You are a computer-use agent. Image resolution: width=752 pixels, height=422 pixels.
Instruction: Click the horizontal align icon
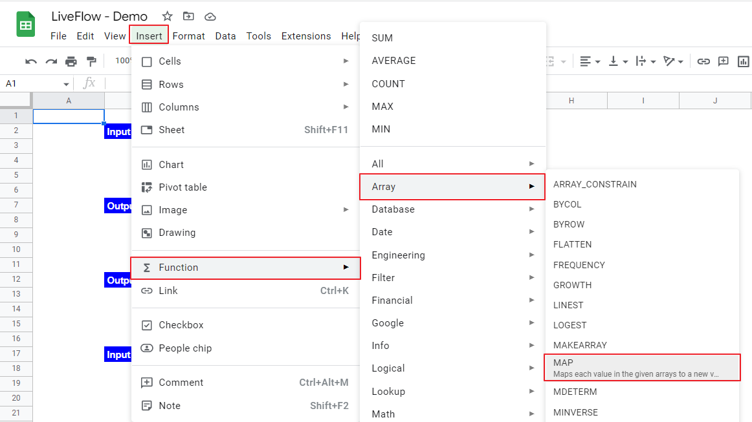coord(586,61)
